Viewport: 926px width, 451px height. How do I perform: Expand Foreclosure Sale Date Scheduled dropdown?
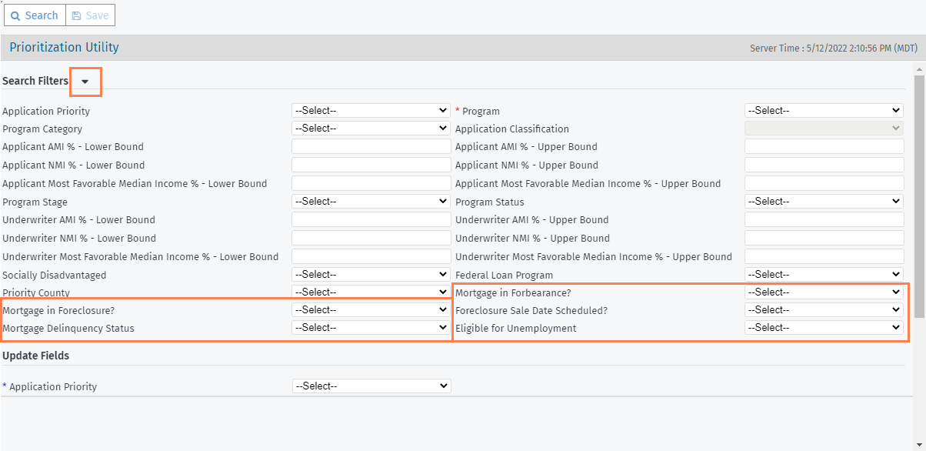tap(824, 310)
